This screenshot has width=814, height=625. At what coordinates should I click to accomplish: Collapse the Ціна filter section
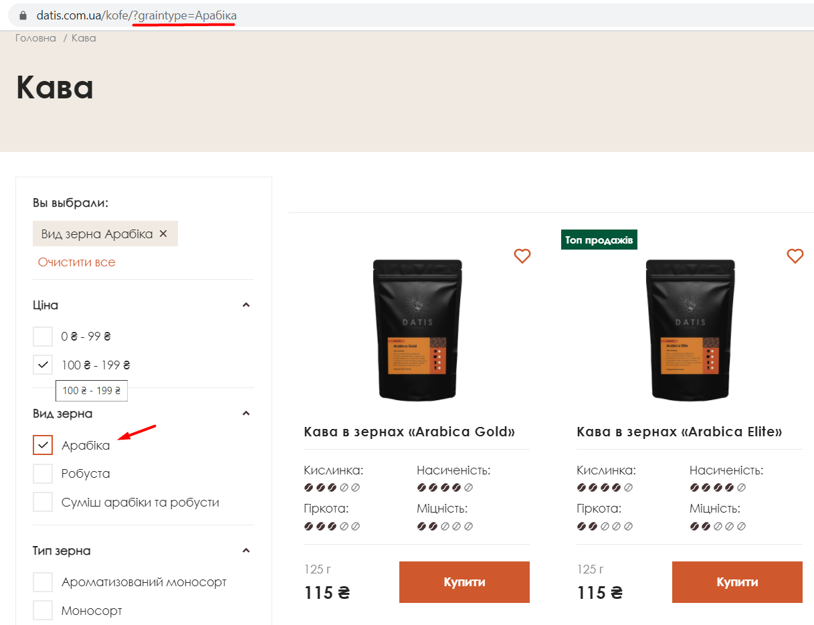pos(245,305)
